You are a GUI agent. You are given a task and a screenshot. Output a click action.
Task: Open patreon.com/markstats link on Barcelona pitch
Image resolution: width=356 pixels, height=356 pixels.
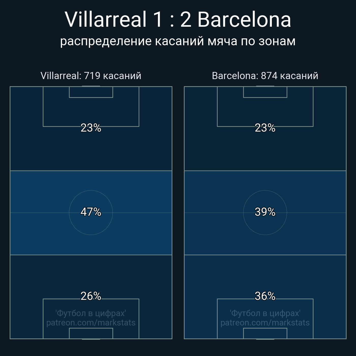coord(265,323)
